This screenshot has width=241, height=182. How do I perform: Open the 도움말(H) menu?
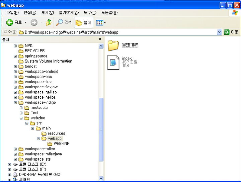click(109, 13)
